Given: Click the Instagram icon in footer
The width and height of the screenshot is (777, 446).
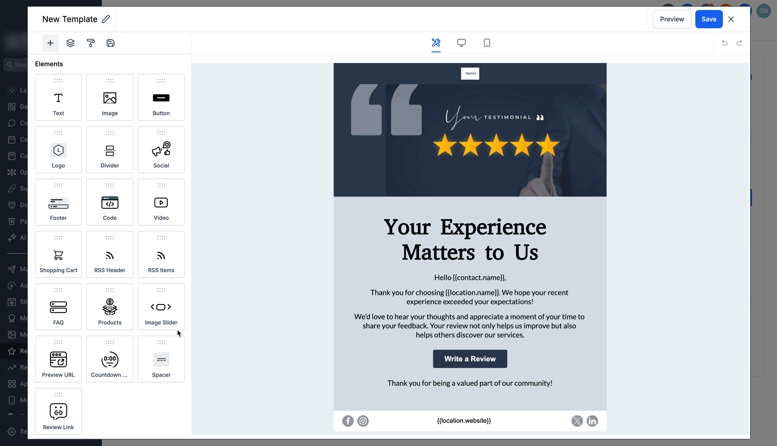Looking at the screenshot, I should [x=363, y=421].
